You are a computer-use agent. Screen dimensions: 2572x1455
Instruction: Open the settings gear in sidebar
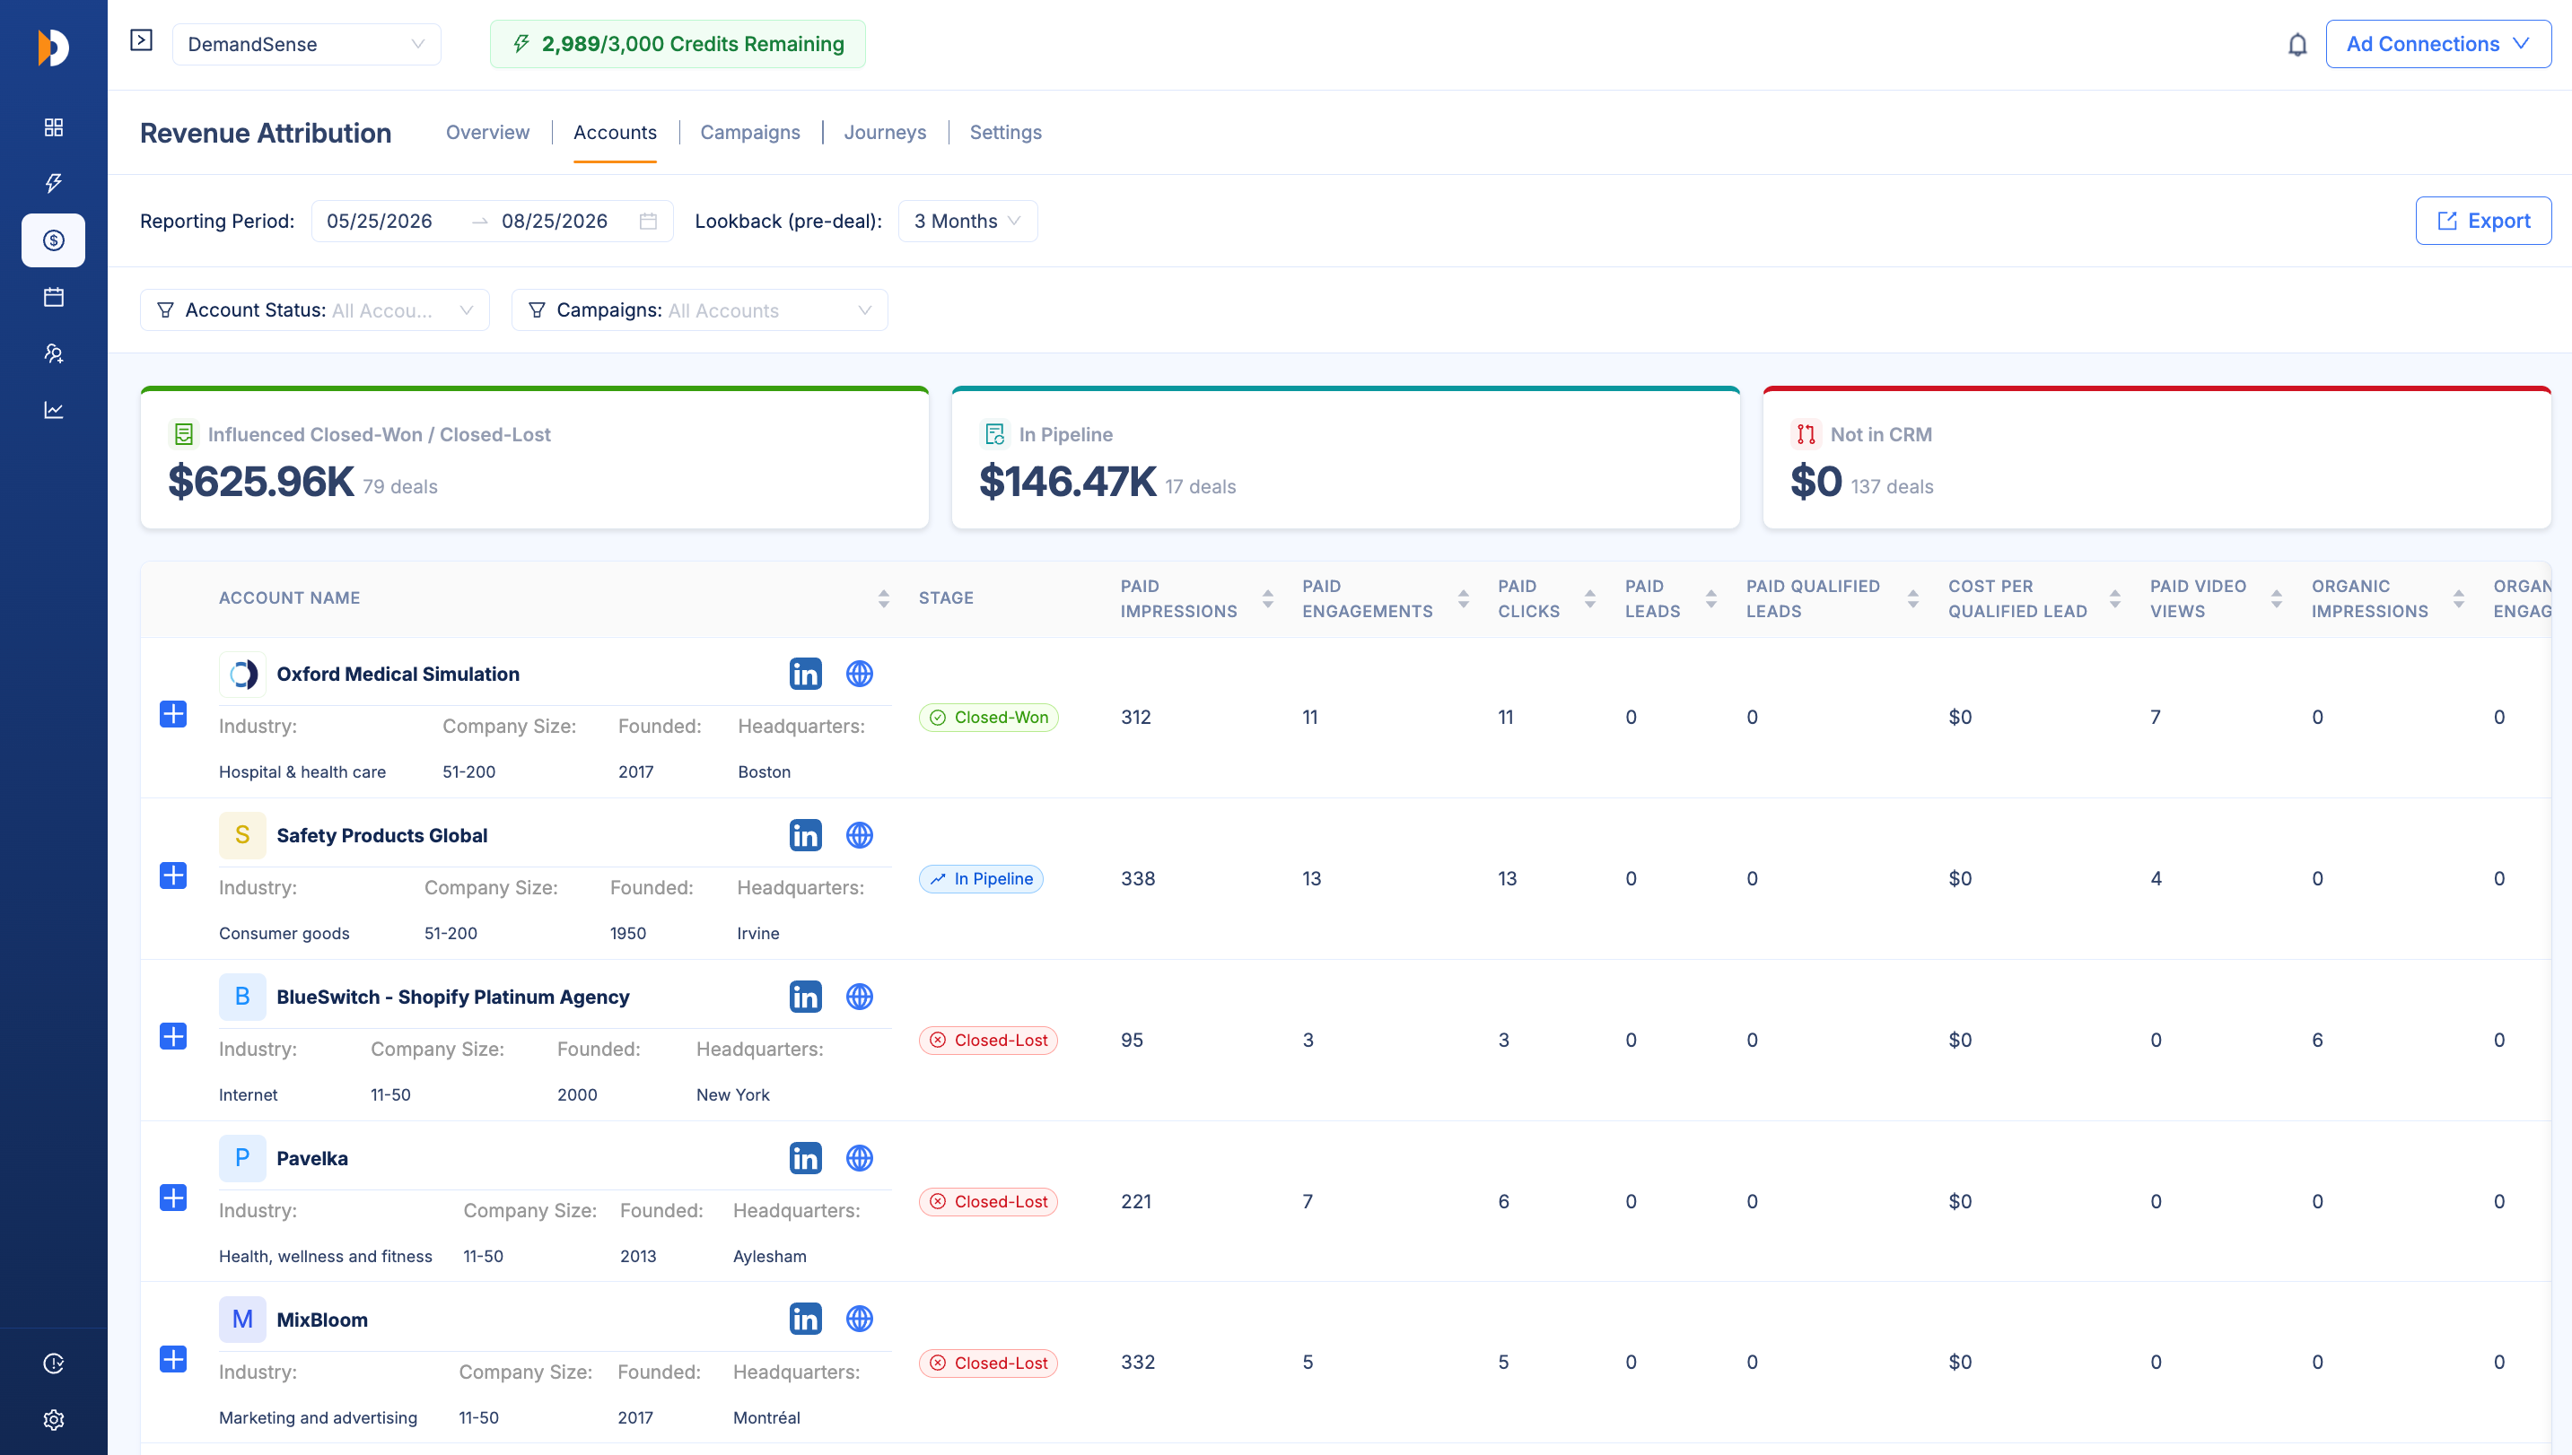pyautogui.click(x=54, y=1419)
